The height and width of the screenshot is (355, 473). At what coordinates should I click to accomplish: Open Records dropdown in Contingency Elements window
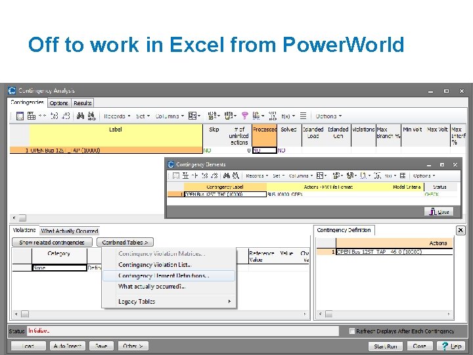(x=257, y=176)
